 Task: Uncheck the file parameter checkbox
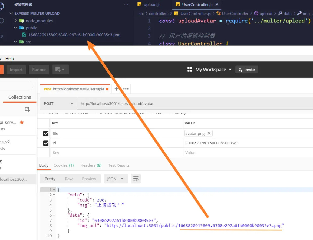pos(46,133)
